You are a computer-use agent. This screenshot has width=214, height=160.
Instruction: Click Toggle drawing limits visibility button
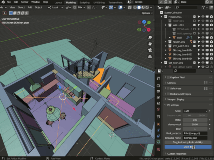[x=188, y=142]
